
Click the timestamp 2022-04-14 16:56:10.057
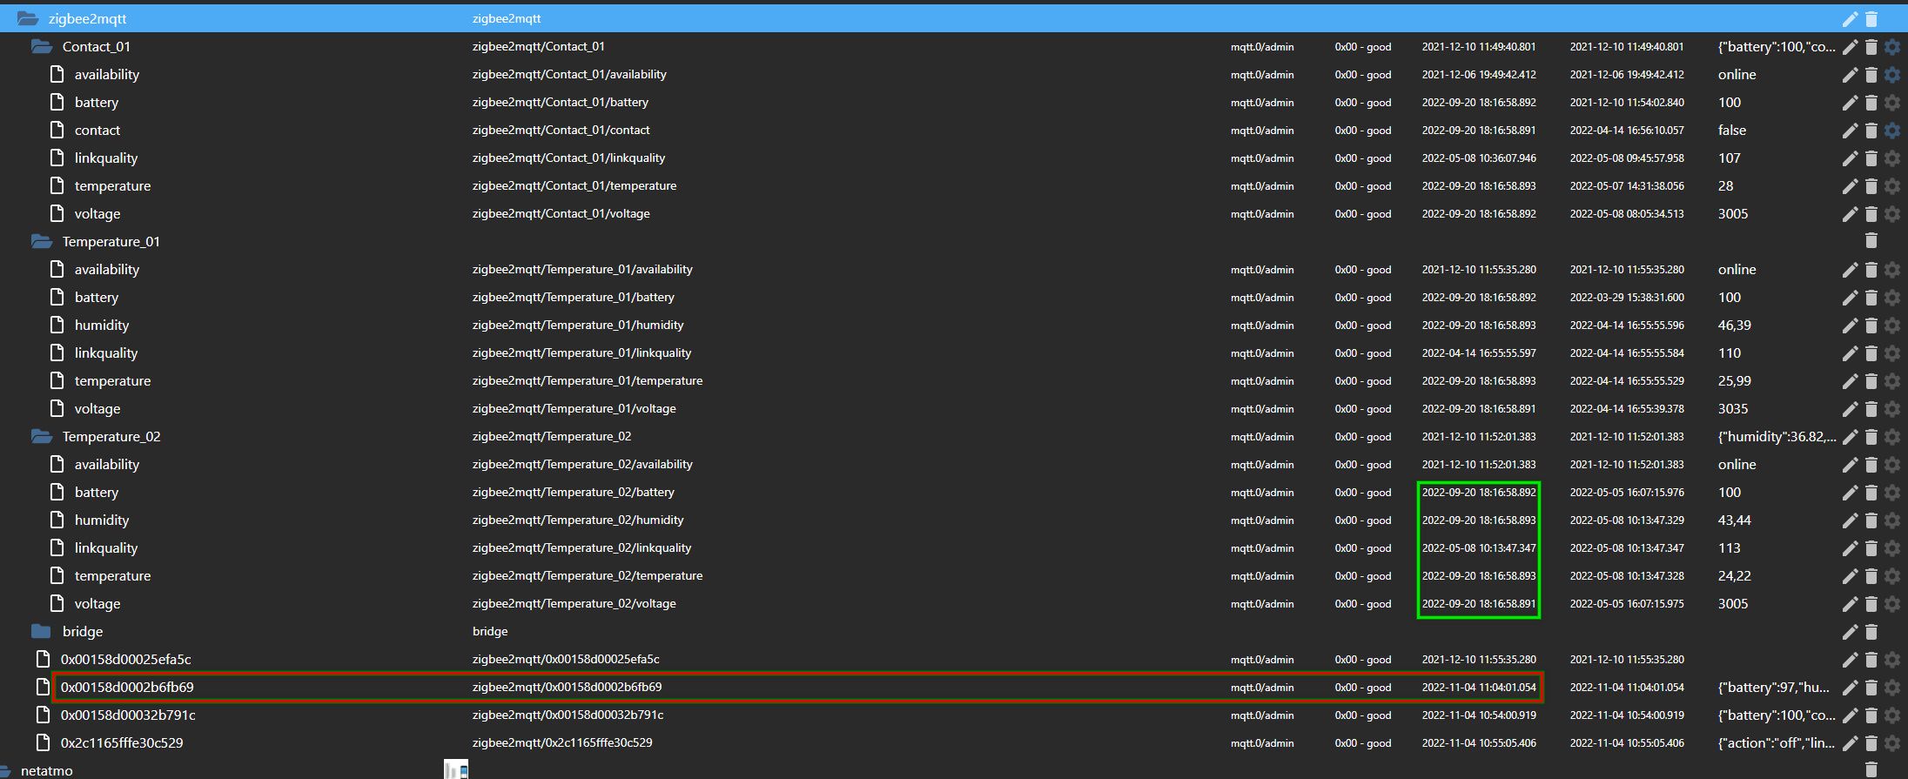coord(1627,131)
